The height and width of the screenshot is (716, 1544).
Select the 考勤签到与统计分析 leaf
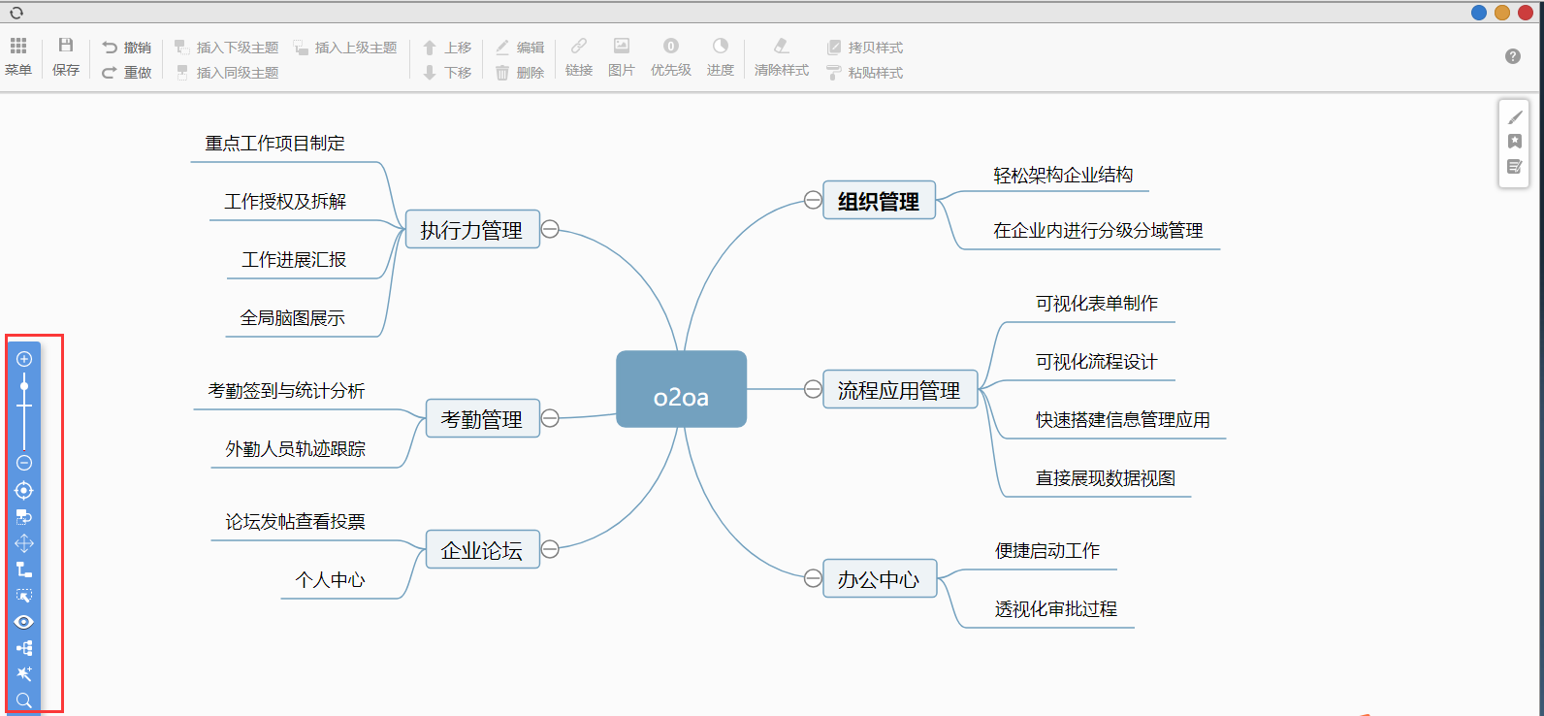pos(286,391)
